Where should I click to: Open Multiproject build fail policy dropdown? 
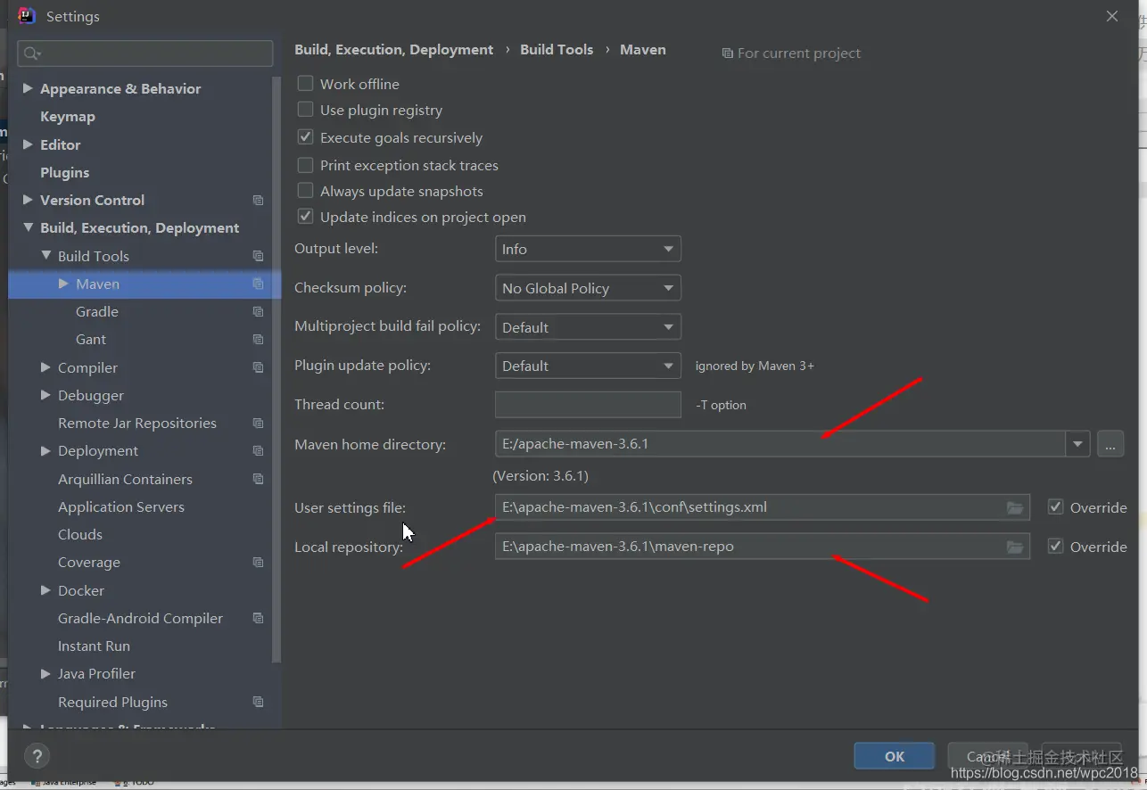coord(588,327)
